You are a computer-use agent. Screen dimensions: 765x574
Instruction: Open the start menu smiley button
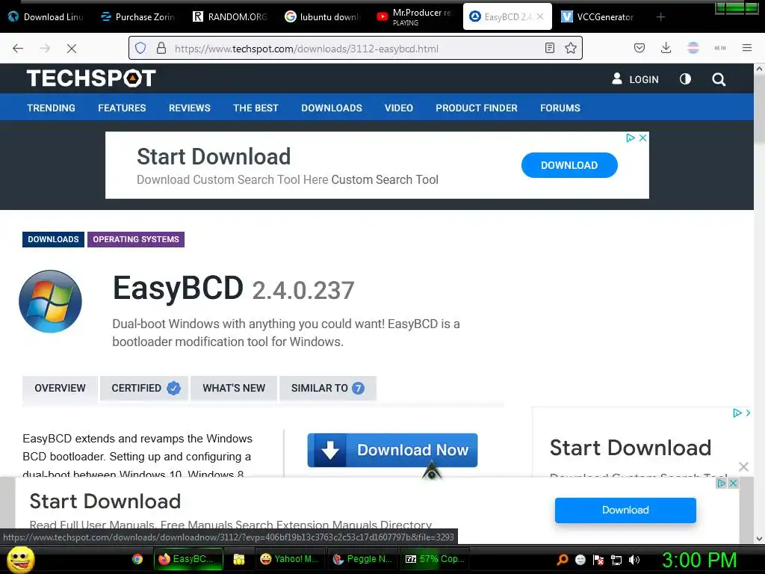tap(20, 559)
